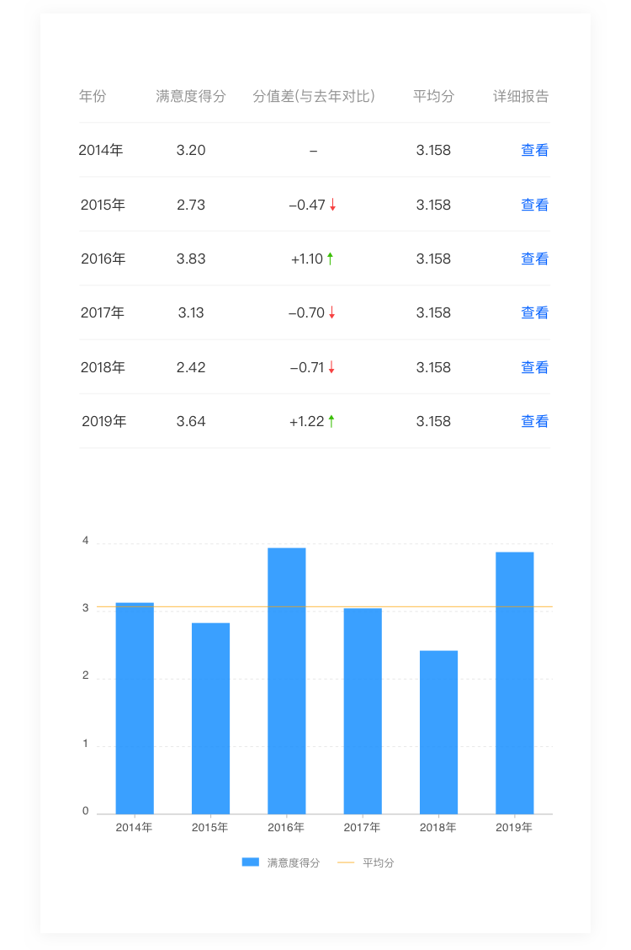Click 查看 in the 2016年 row

pyautogui.click(x=534, y=259)
